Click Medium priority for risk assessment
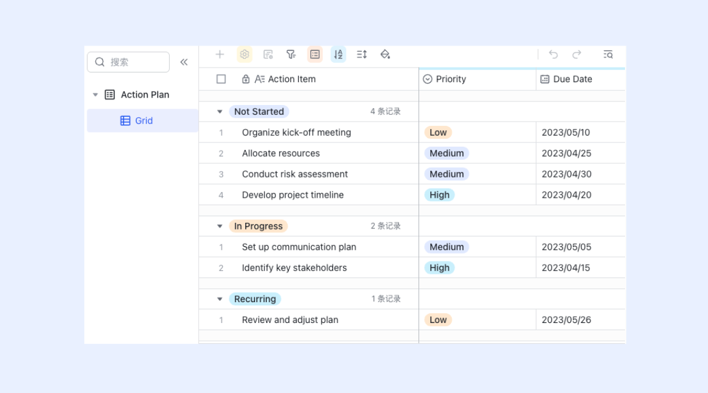Image resolution: width=708 pixels, height=393 pixels. click(x=447, y=174)
